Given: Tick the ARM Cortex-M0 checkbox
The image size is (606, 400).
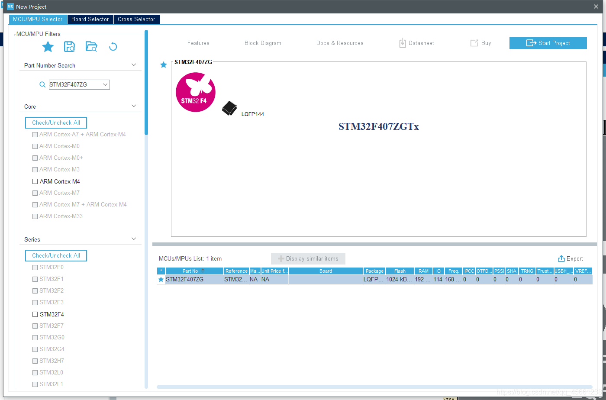Looking at the screenshot, I should [x=35, y=146].
